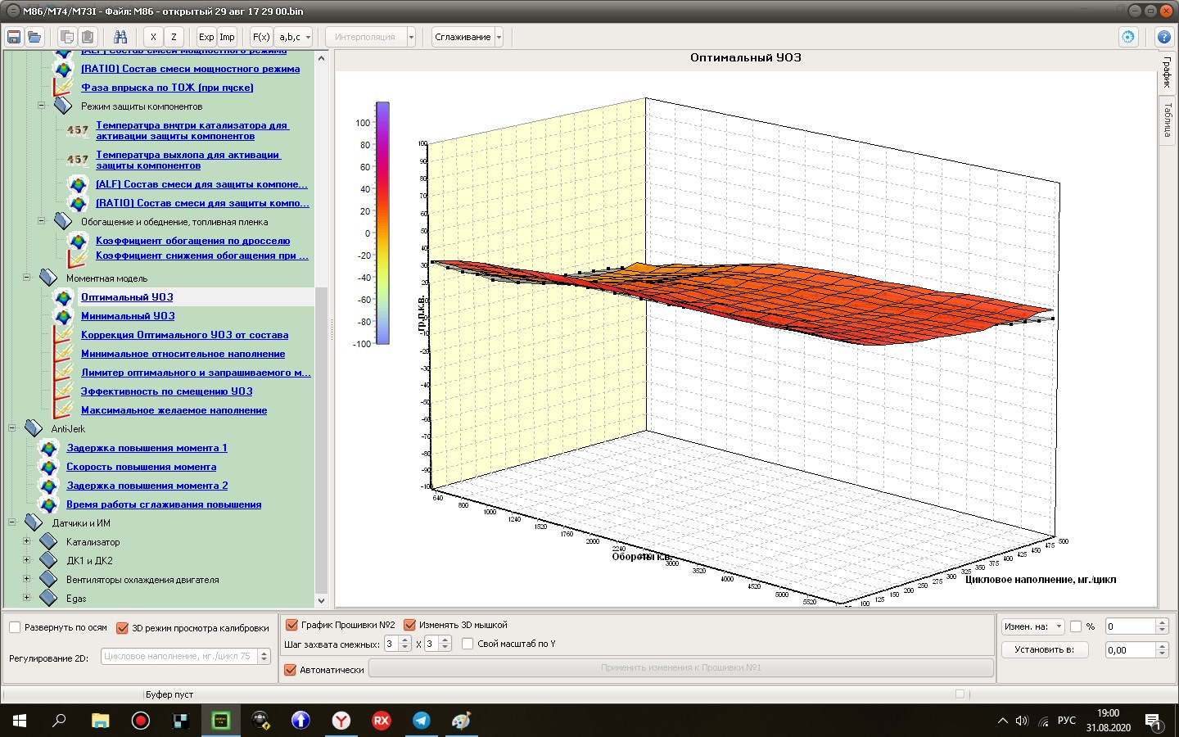
Task: Click the X axis toolbar button
Action: 153,37
